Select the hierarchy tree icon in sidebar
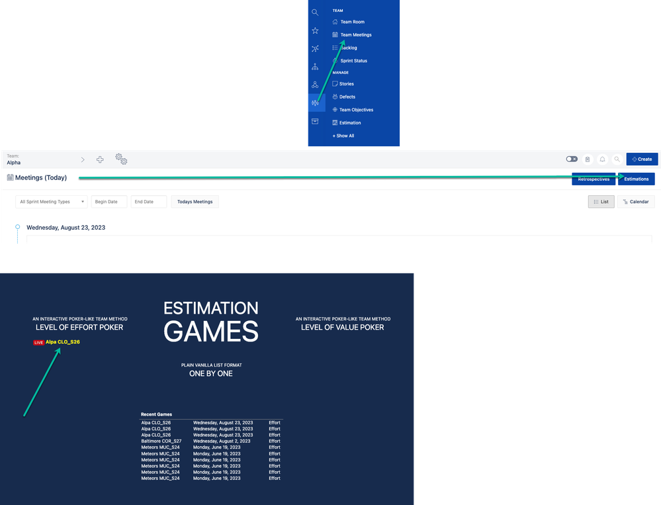 tap(315, 67)
